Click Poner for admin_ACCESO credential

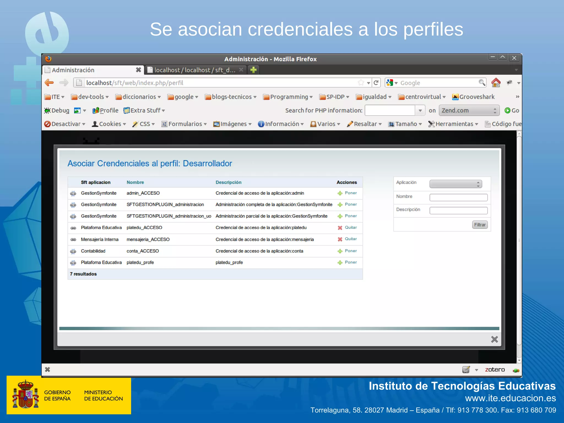tap(347, 193)
